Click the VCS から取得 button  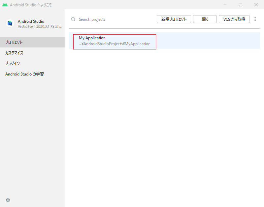234,19
